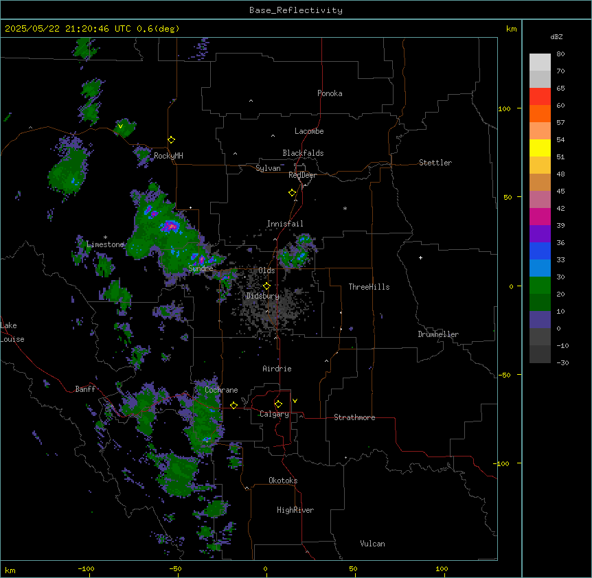Screen dimensions: 592x578
Task: Click the RockyMH label
Action: pos(168,156)
